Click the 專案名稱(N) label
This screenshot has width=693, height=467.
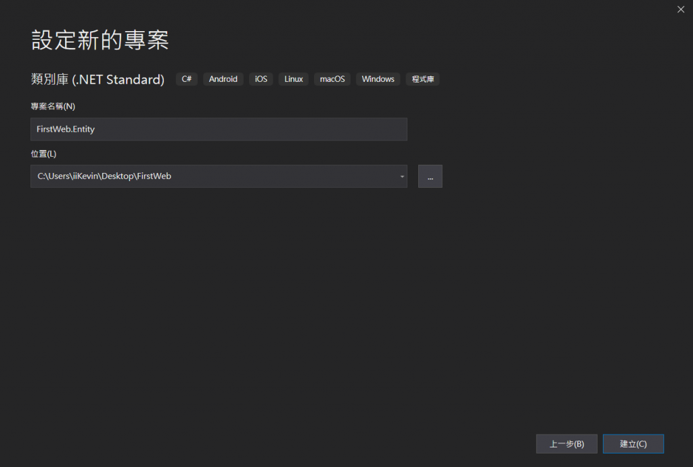point(53,106)
